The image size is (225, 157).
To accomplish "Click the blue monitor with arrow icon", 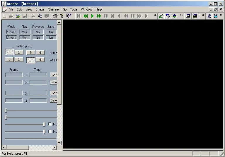I will tap(168, 16).
